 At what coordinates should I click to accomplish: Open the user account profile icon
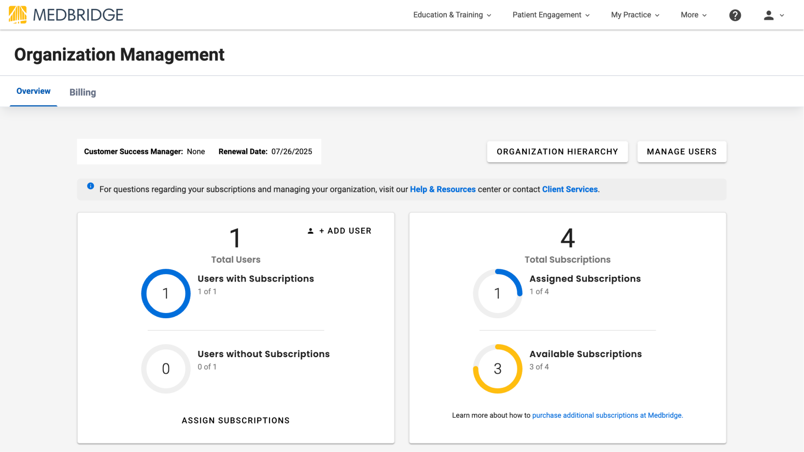click(769, 15)
